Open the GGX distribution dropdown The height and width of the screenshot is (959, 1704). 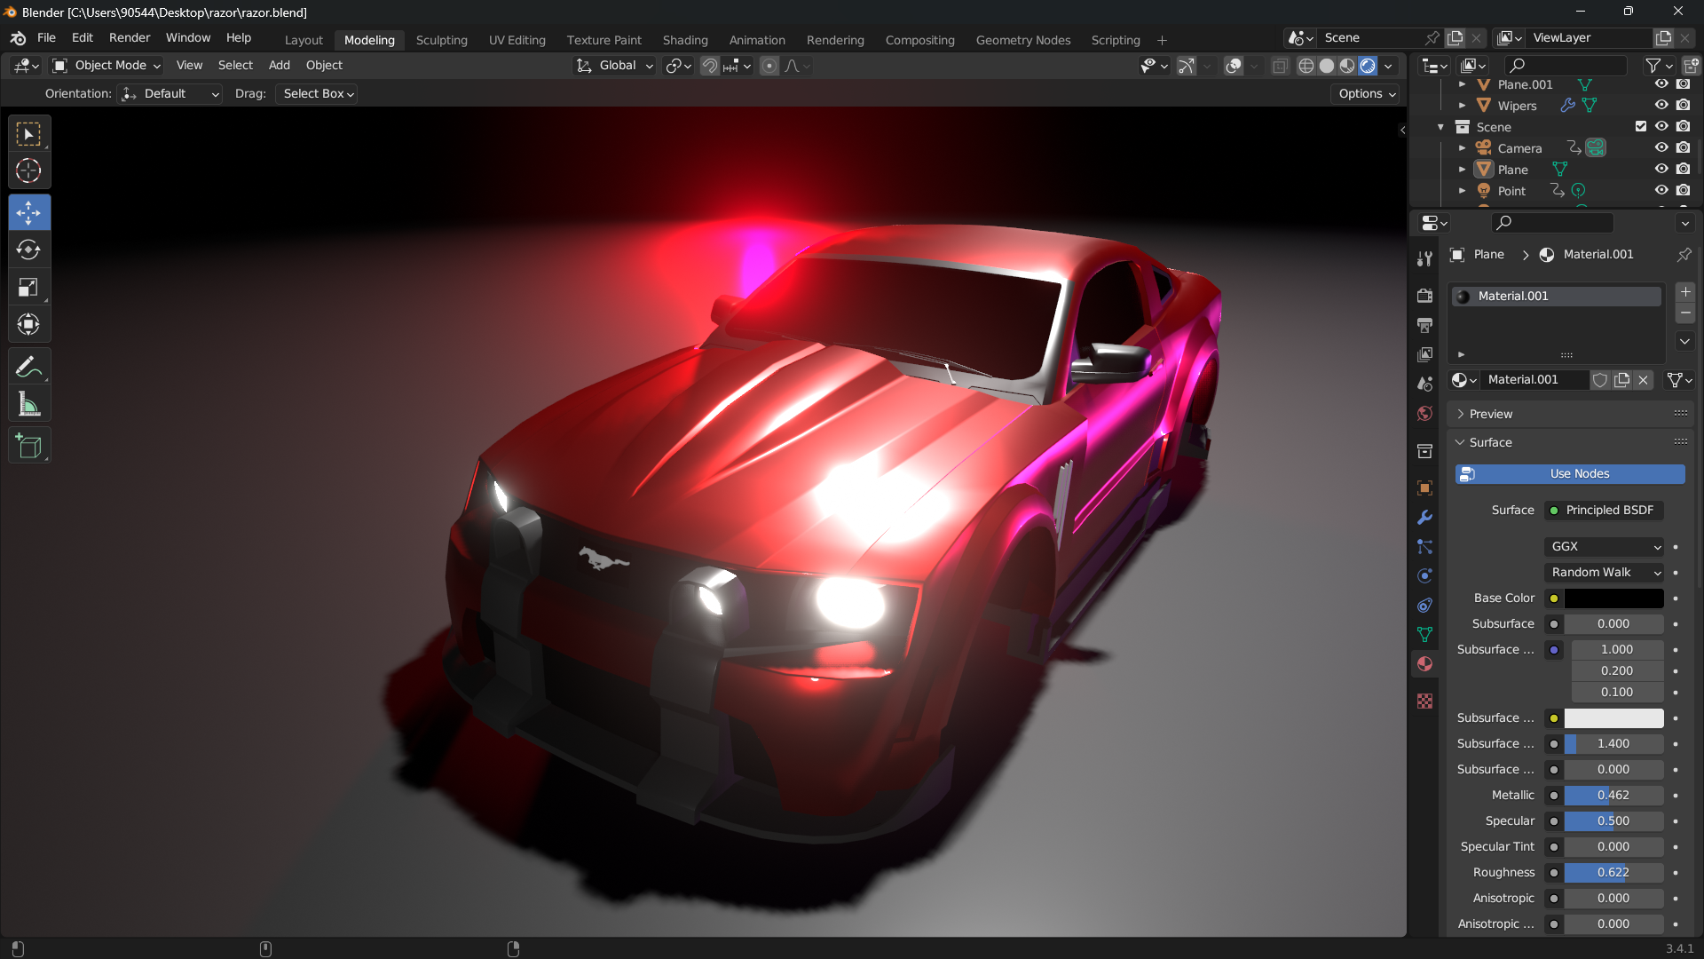(x=1605, y=547)
